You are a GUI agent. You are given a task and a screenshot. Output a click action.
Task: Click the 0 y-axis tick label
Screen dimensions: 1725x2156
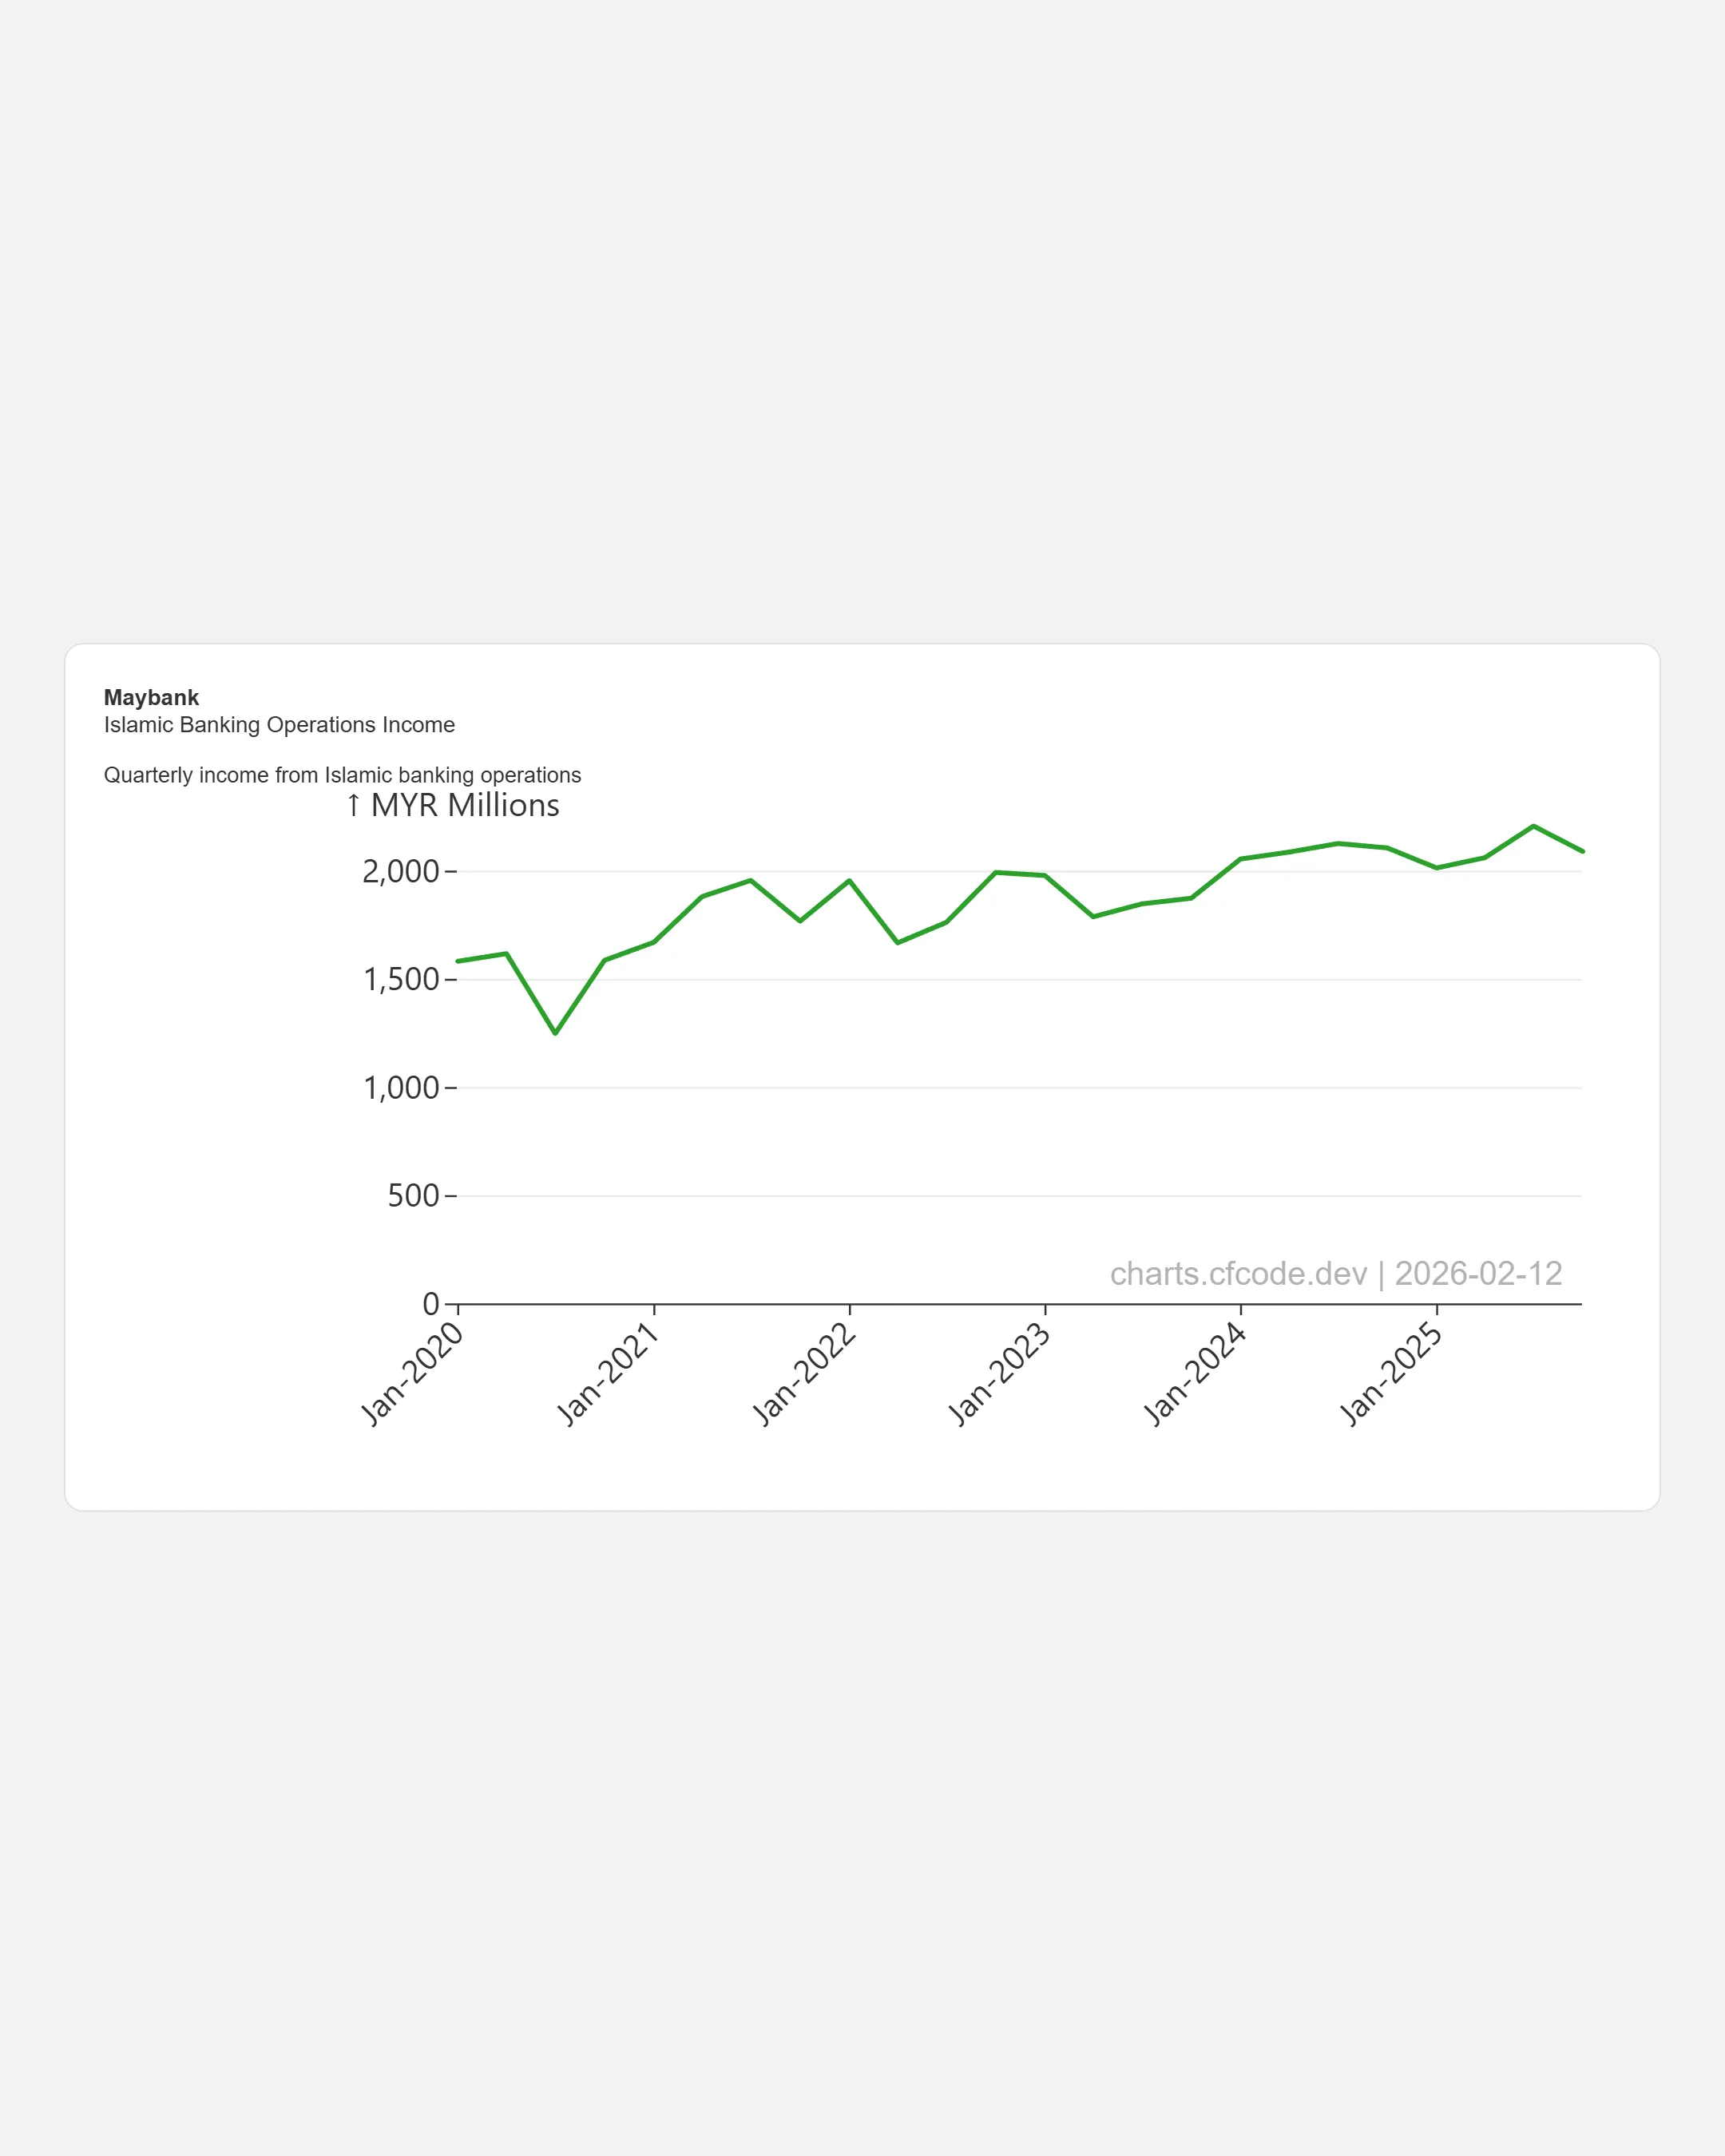[x=431, y=1303]
